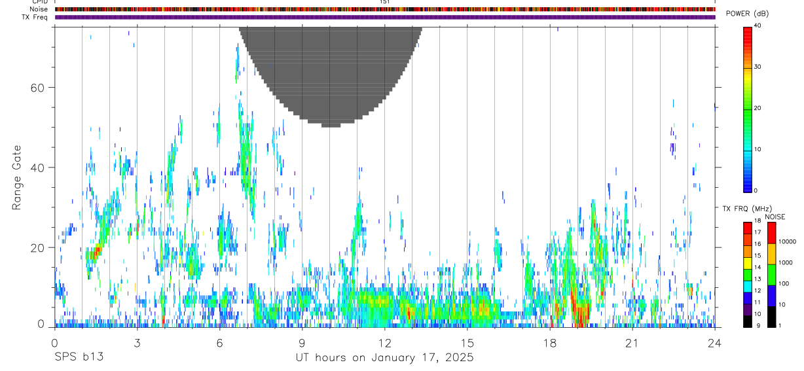Click the 15 tick label on UT hours axis
Image resolution: width=804 pixels, height=371 pixels.
(x=467, y=343)
